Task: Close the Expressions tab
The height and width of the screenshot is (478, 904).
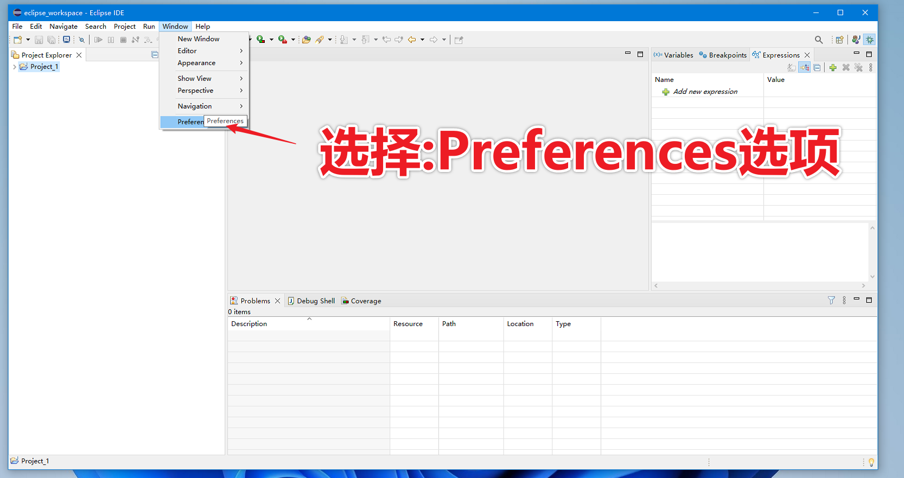Action: (x=807, y=55)
